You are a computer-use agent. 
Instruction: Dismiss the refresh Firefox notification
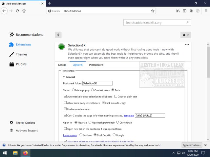tap(205, 145)
